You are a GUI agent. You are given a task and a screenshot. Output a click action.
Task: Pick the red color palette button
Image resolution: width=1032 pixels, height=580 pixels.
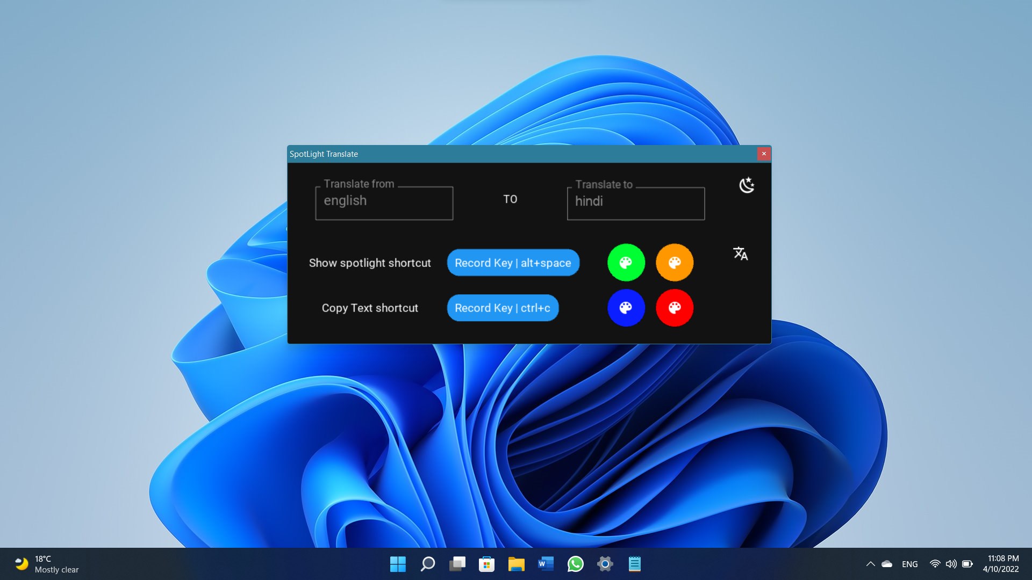click(675, 308)
